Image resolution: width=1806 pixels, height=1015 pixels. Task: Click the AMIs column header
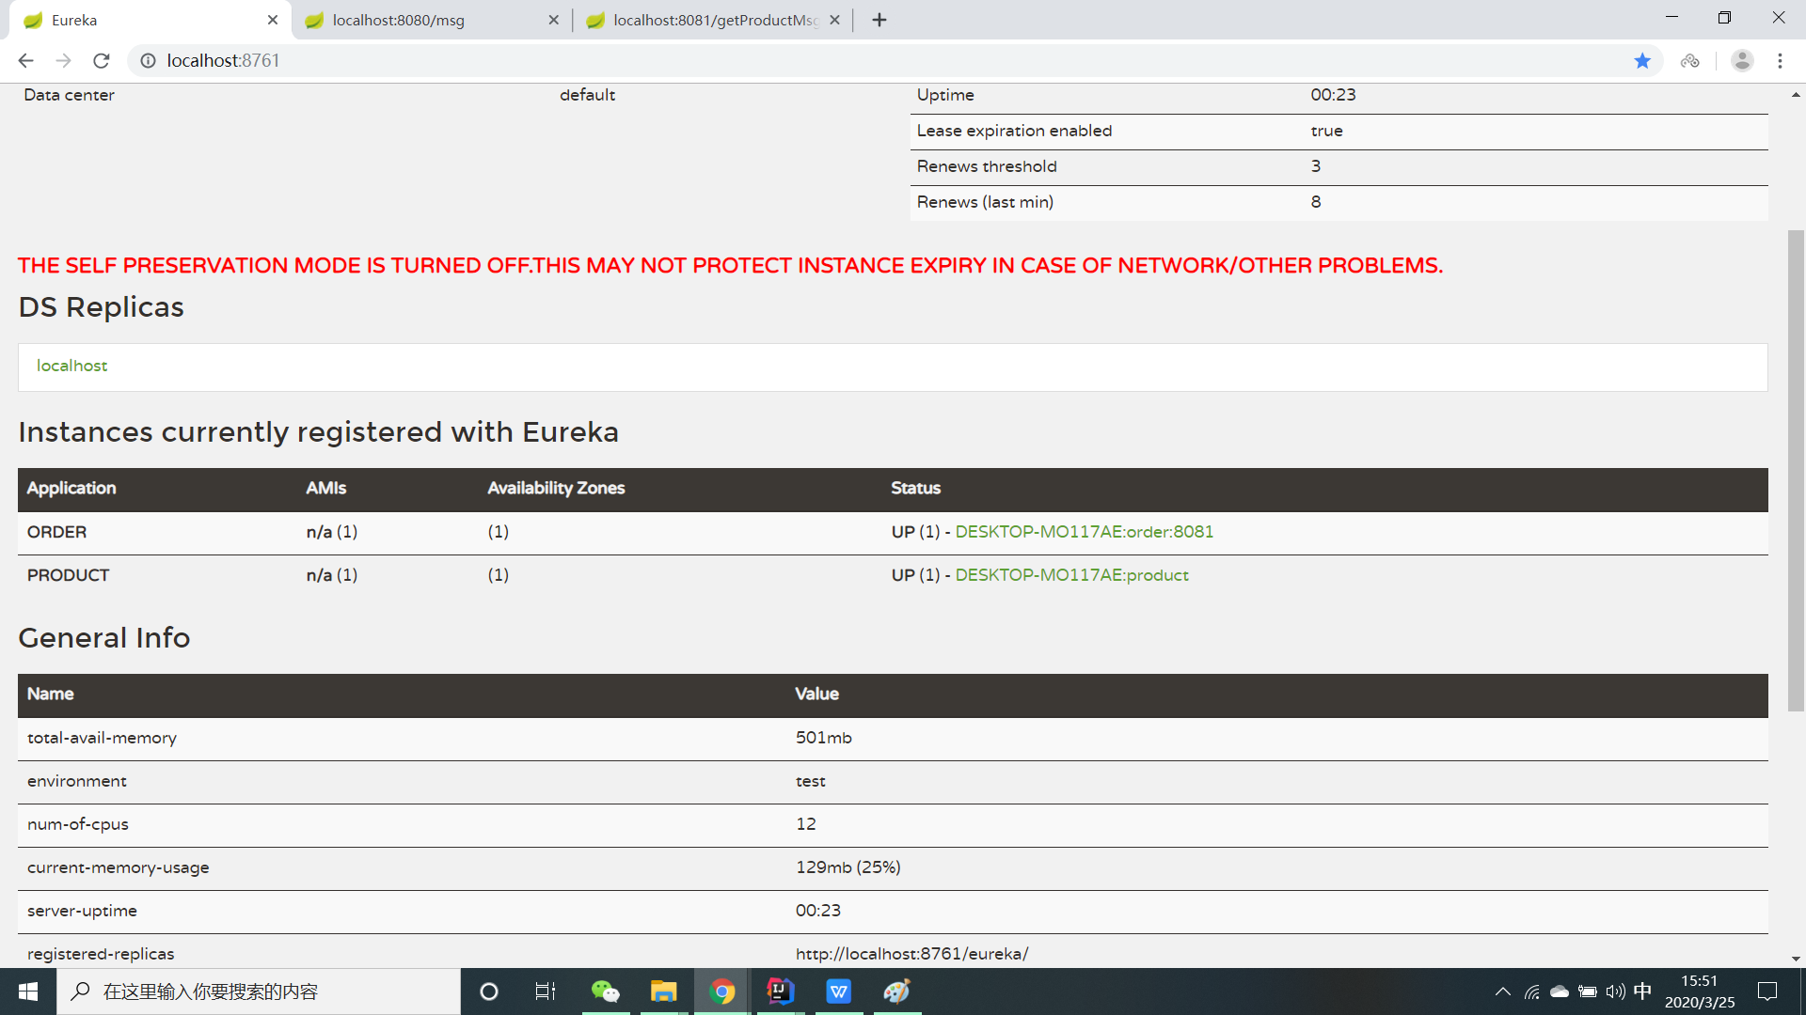coord(325,488)
